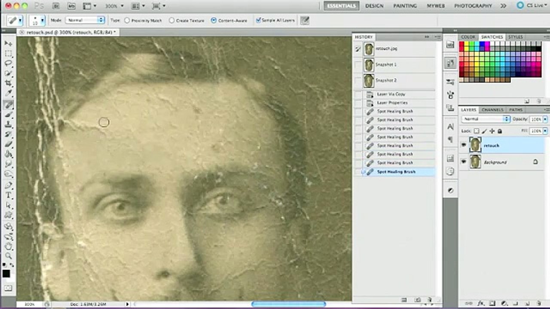Click the foreground color black swatch
This screenshot has height=309, width=550.
(x=6, y=273)
